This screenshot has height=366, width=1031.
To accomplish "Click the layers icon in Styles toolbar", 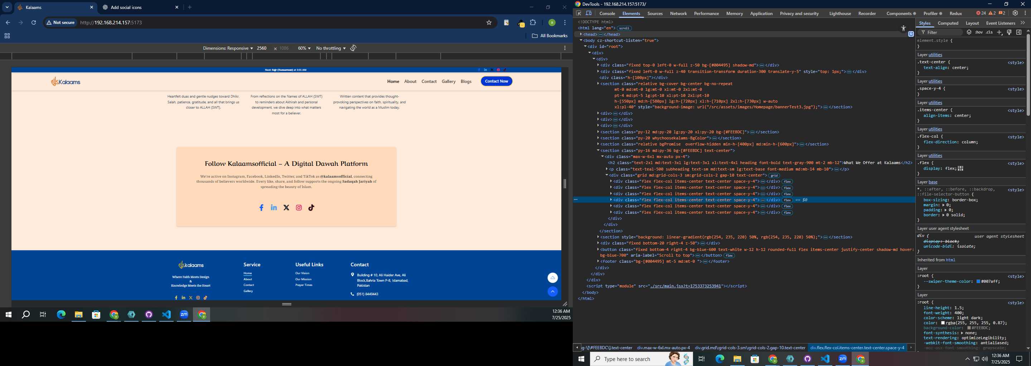I will 969,33.
